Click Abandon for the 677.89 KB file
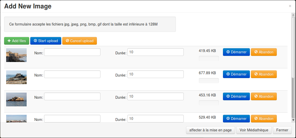This screenshot has width=296, height=138. 264,74
